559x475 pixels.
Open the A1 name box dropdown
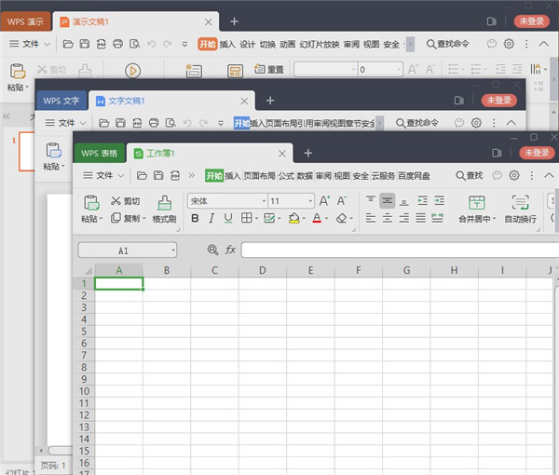click(x=173, y=251)
